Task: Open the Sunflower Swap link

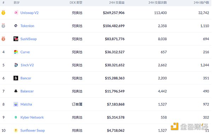Action: (x=33, y=130)
